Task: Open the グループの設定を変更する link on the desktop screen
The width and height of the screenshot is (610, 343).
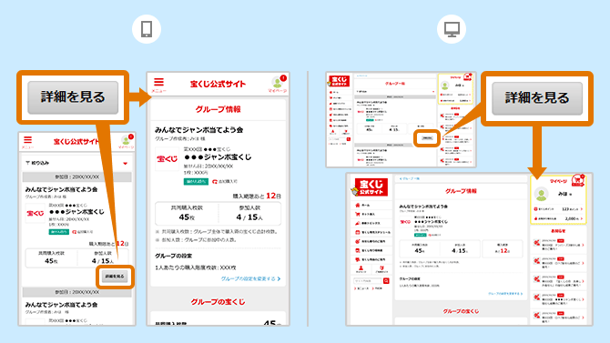Action: coord(505,294)
